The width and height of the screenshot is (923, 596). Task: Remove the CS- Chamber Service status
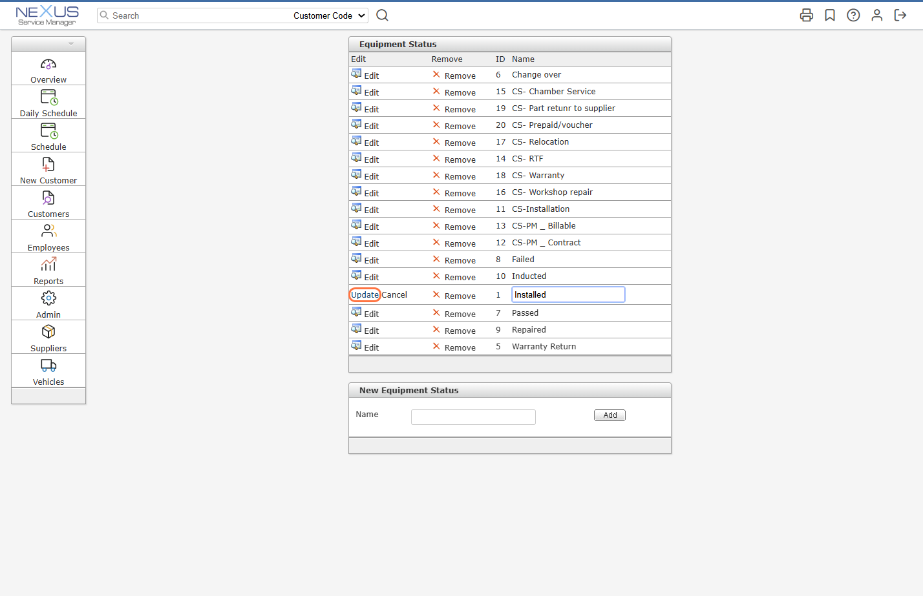pyautogui.click(x=454, y=92)
